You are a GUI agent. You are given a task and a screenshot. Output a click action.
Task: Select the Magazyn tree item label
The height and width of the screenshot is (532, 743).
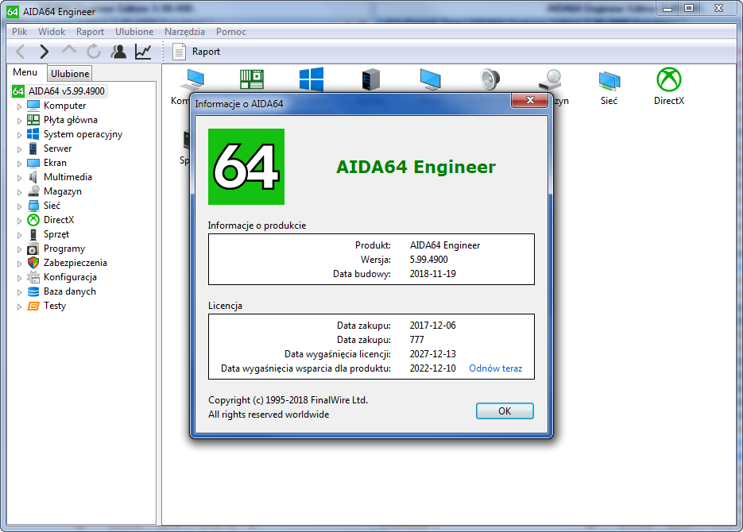[63, 191]
